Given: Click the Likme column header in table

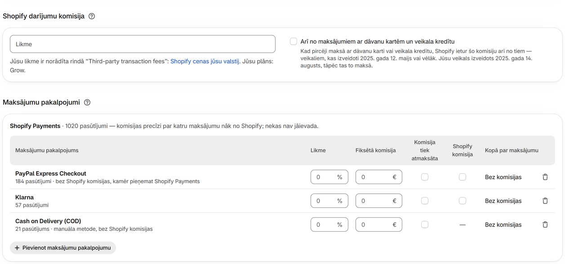Looking at the screenshot, I should tap(318, 150).
